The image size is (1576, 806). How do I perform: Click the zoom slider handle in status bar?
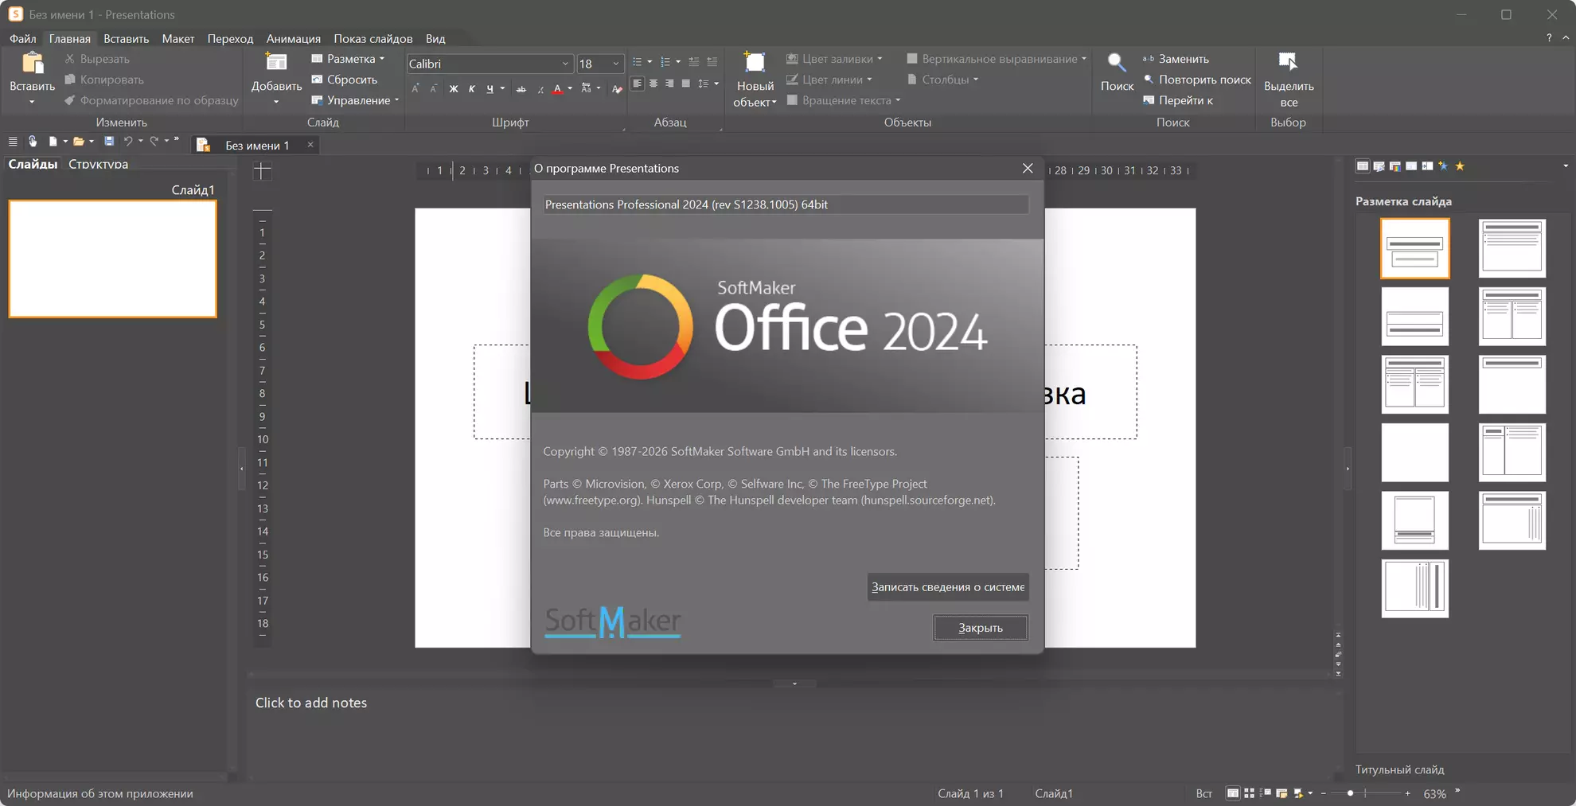click(x=1350, y=793)
